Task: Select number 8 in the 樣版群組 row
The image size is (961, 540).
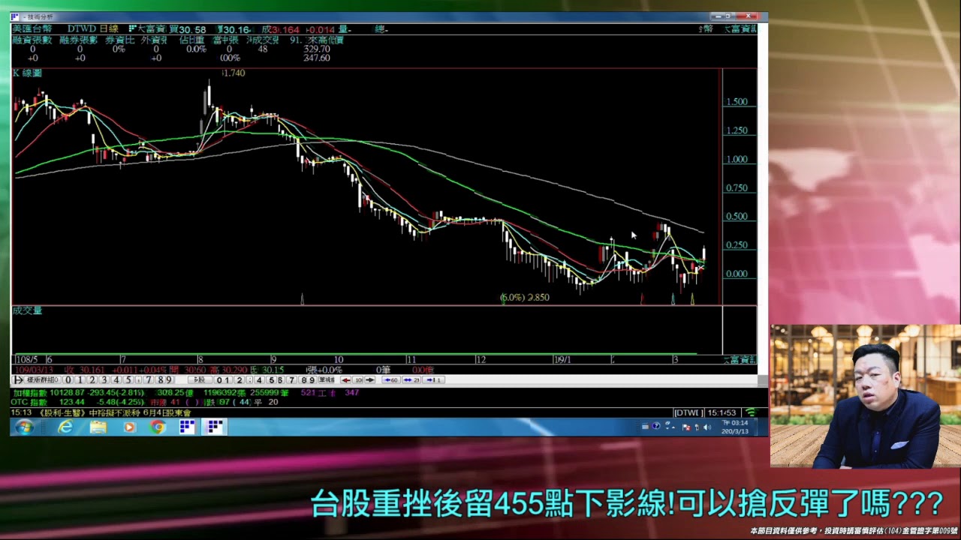Action: click(160, 380)
